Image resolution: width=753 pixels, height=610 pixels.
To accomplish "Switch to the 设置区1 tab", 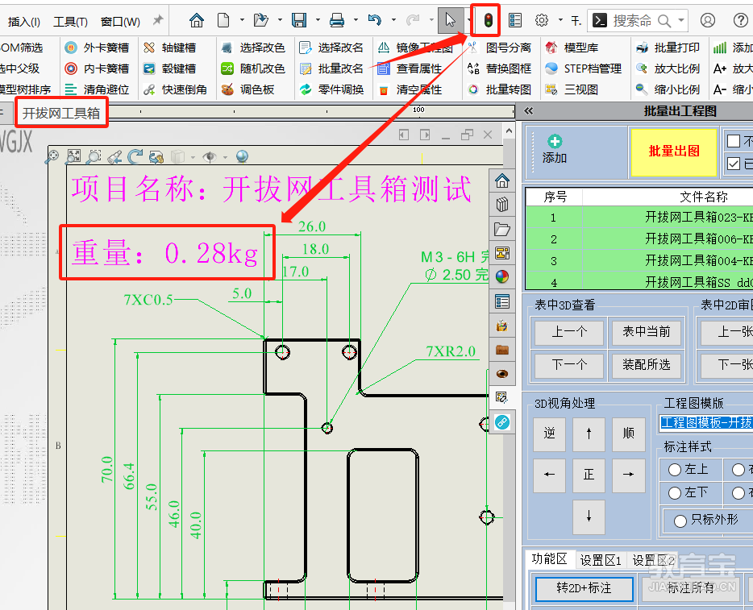I will click(601, 560).
